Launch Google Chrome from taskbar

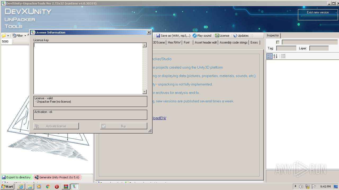coord(48,187)
